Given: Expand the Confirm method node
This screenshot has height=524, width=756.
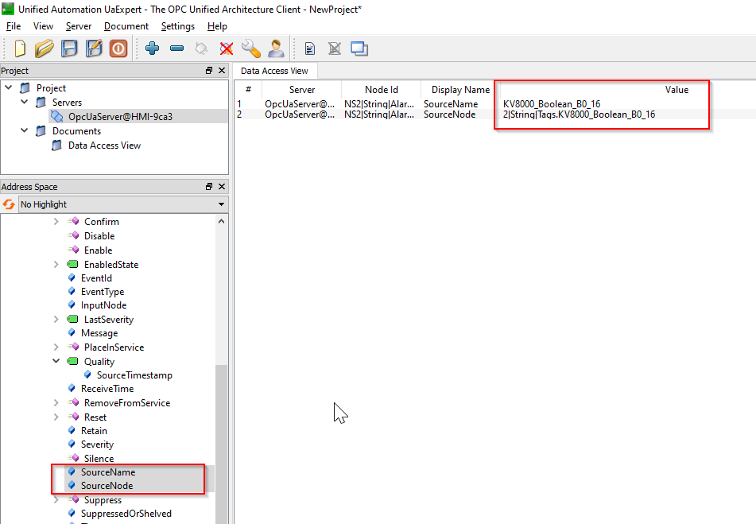Looking at the screenshot, I should point(56,221).
